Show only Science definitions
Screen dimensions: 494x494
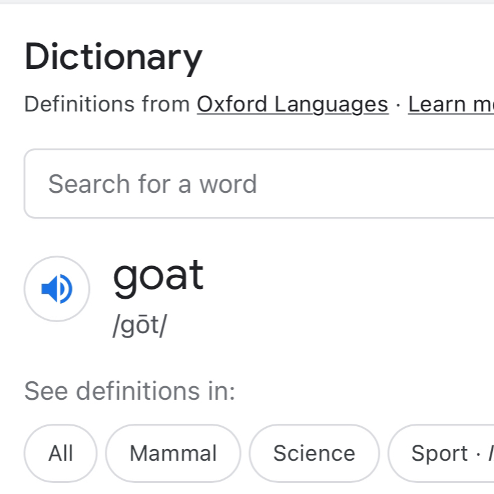[x=314, y=453]
